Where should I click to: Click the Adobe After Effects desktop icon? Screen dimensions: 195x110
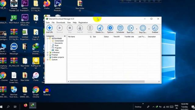point(25,20)
